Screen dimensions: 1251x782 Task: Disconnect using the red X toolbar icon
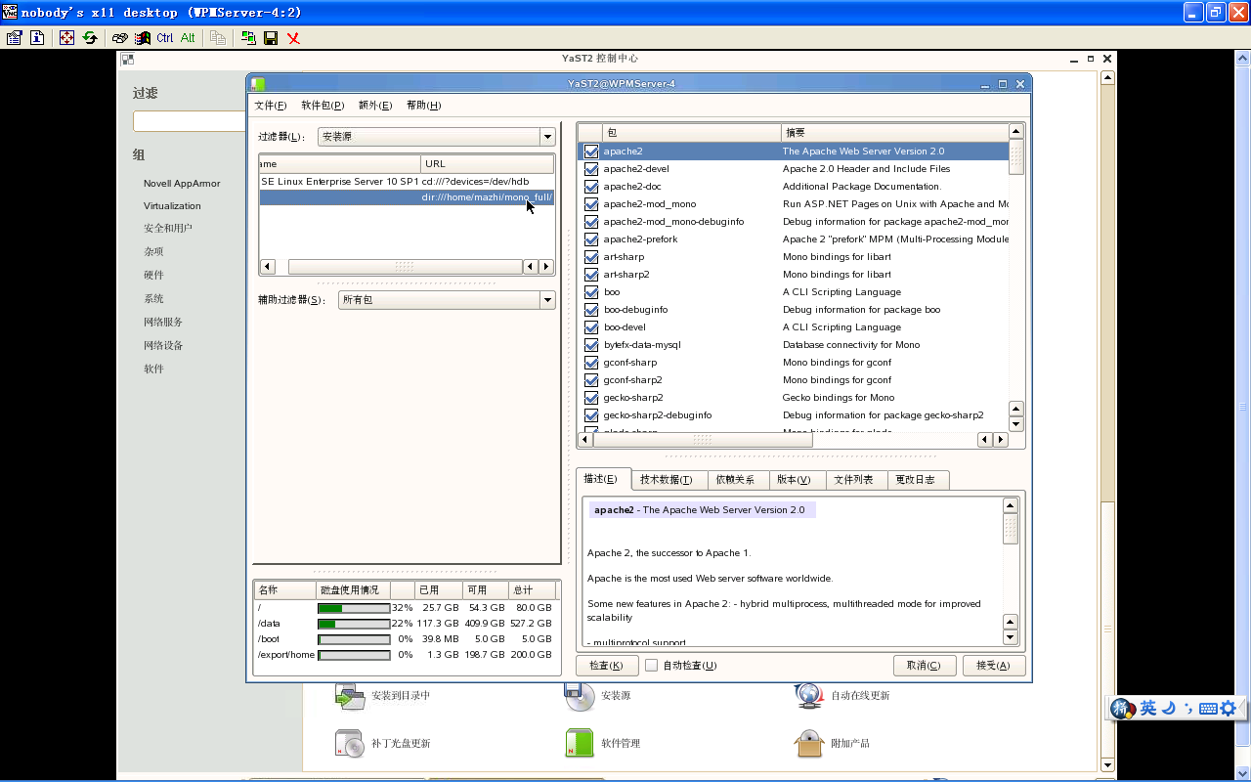(x=293, y=38)
